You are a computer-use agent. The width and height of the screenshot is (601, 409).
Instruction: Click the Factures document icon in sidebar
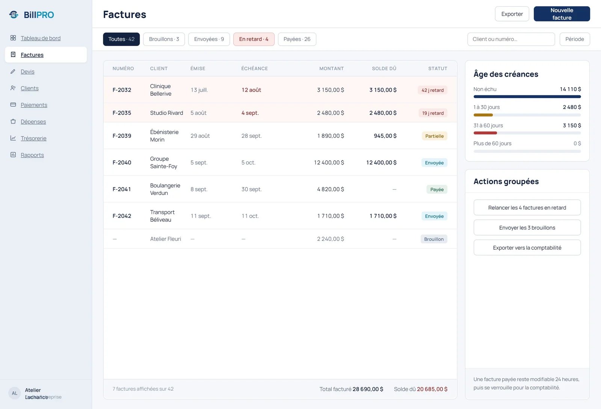(x=13, y=54)
